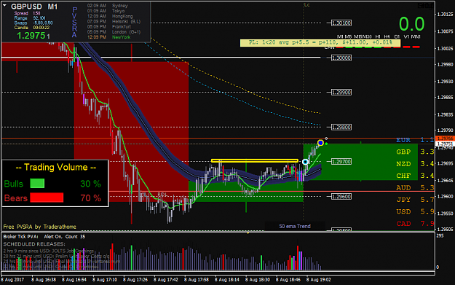Click the 1.29600 price level label
The height and width of the screenshot is (285, 455).
click(x=341, y=197)
